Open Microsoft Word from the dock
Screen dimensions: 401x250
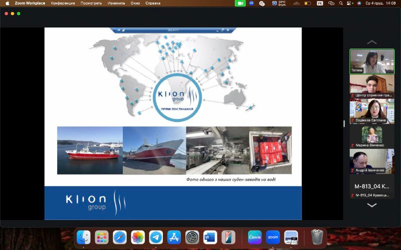pyautogui.click(x=210, y=237)
